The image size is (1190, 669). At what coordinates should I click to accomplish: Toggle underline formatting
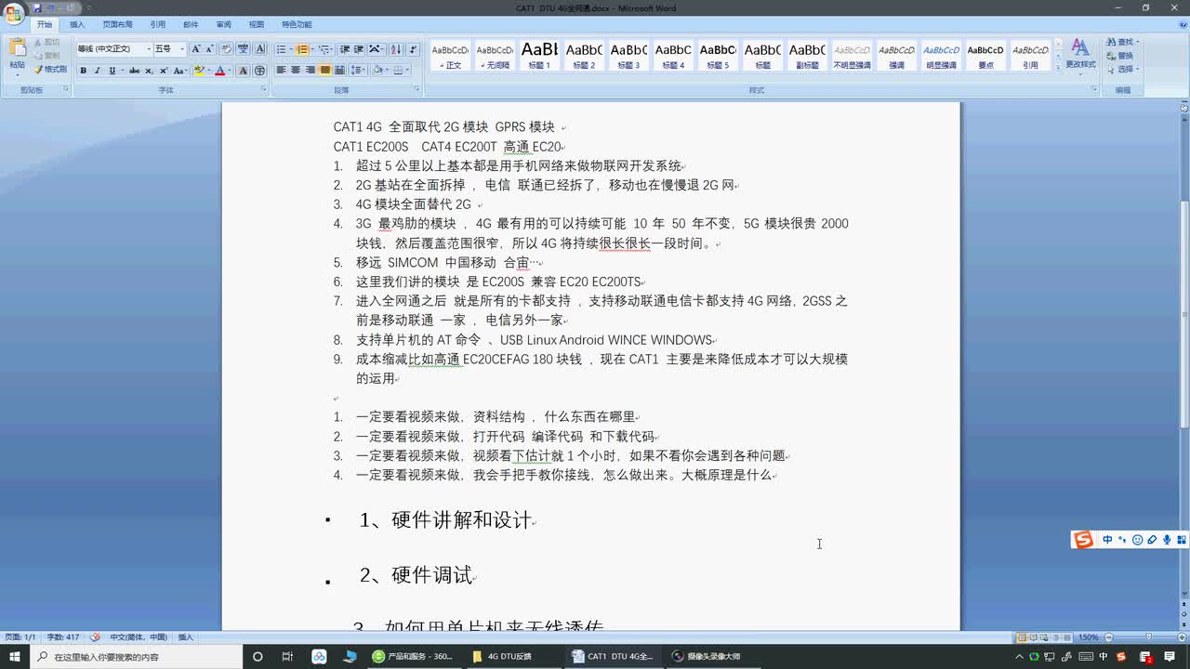coord(112,71)
